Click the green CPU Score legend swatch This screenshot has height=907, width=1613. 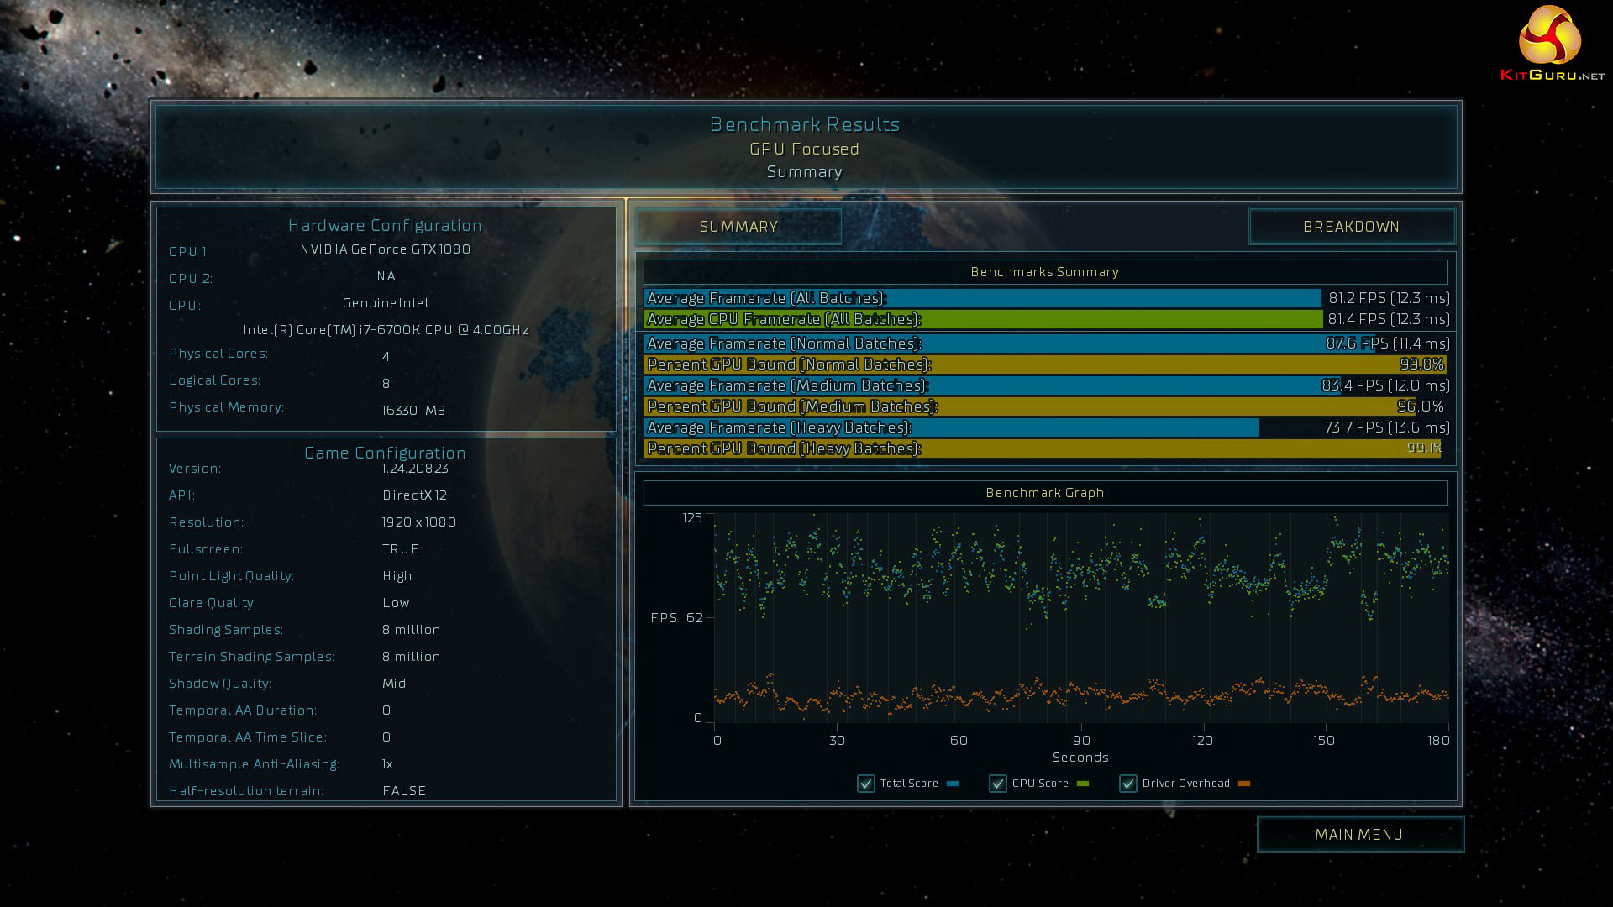click(1083, 784)
